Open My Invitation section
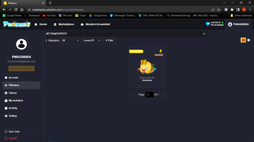This screenshot has height=142, width=254. (16, 101)
